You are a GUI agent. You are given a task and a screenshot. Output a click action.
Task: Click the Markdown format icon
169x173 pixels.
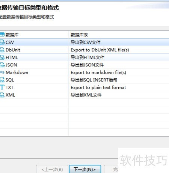pos(2,72)
